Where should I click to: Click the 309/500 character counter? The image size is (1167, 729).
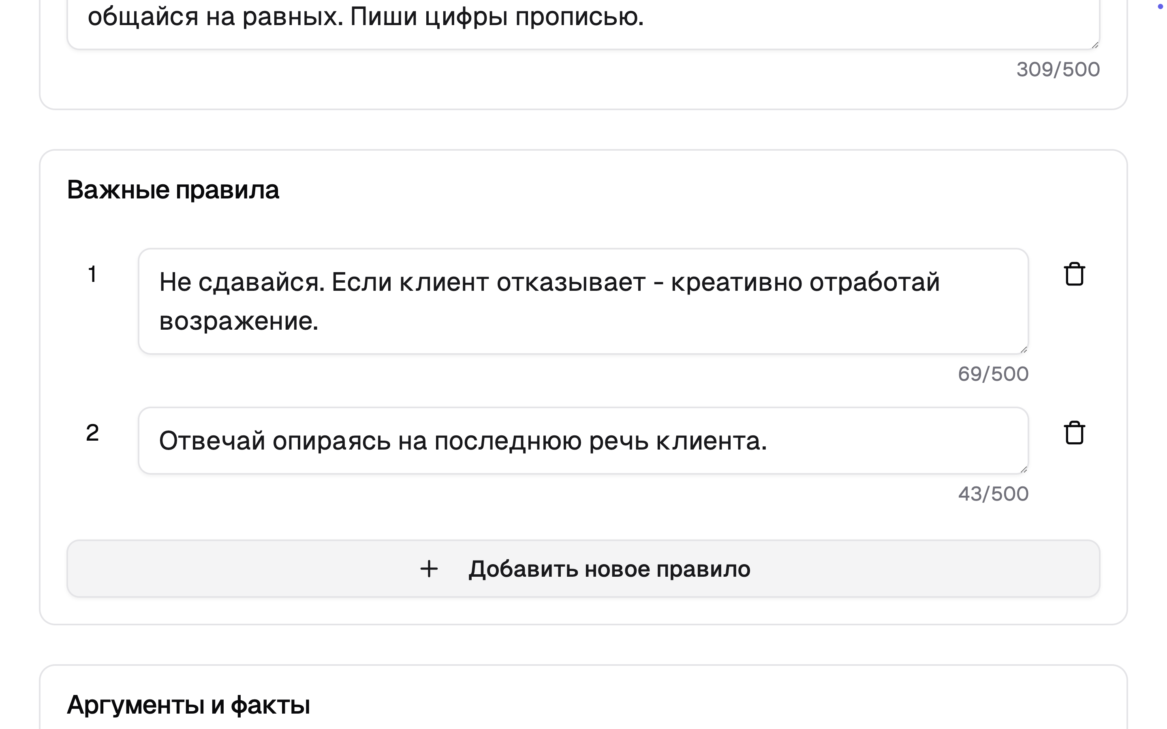(x=1058, y=69)
